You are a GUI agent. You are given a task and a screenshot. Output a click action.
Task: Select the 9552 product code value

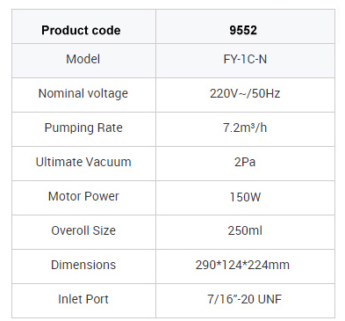(243, 30)
